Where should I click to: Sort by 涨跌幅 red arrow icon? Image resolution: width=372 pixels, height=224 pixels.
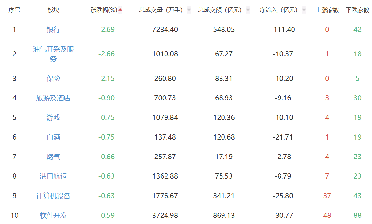pyautogui.click(x=120, y=10)
